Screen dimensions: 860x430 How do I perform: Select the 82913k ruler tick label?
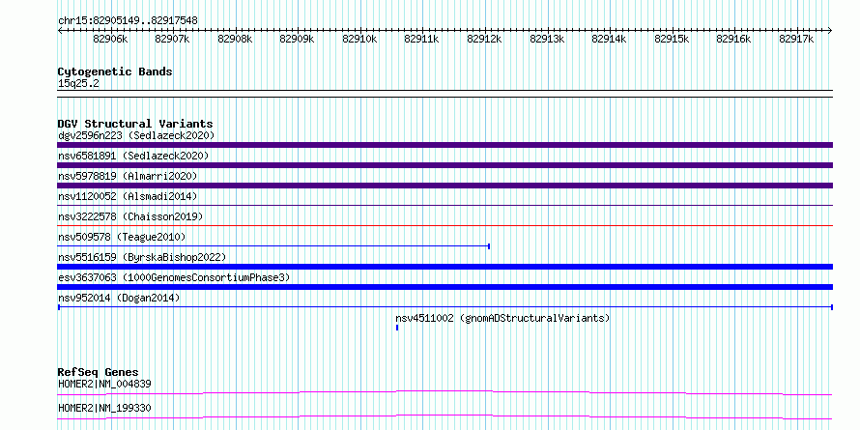pos(547,39)
